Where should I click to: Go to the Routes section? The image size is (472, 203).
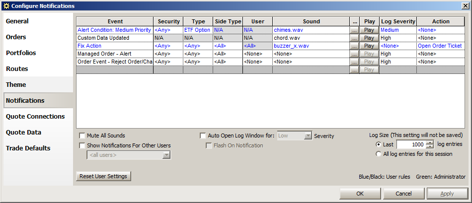(38, 69)
